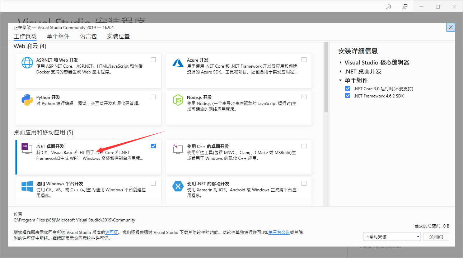This screenshot has height=258, width=463.
Task: Collapse the 单个组件 details node
Action: tap(340, 80)
